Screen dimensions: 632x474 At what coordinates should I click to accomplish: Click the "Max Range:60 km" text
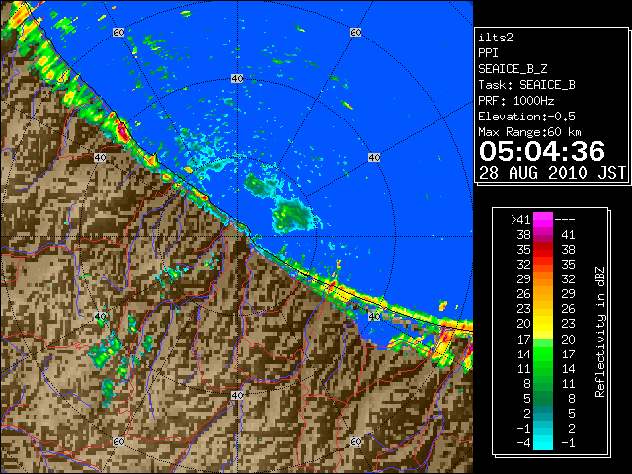click(x=529, y=132)
